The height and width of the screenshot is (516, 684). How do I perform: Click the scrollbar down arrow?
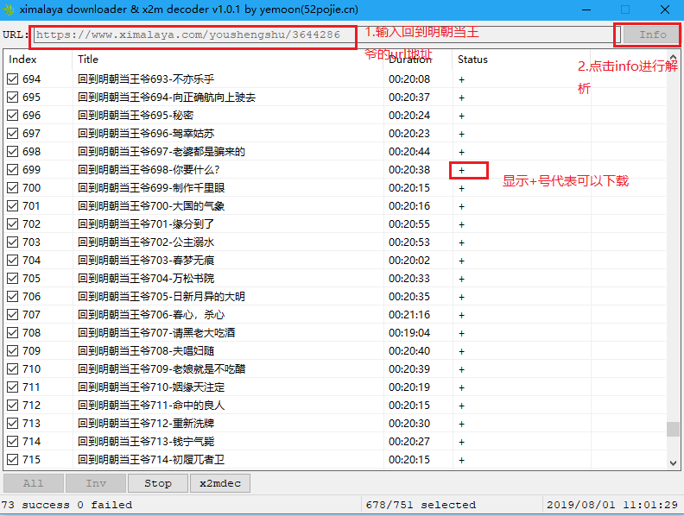673,463
